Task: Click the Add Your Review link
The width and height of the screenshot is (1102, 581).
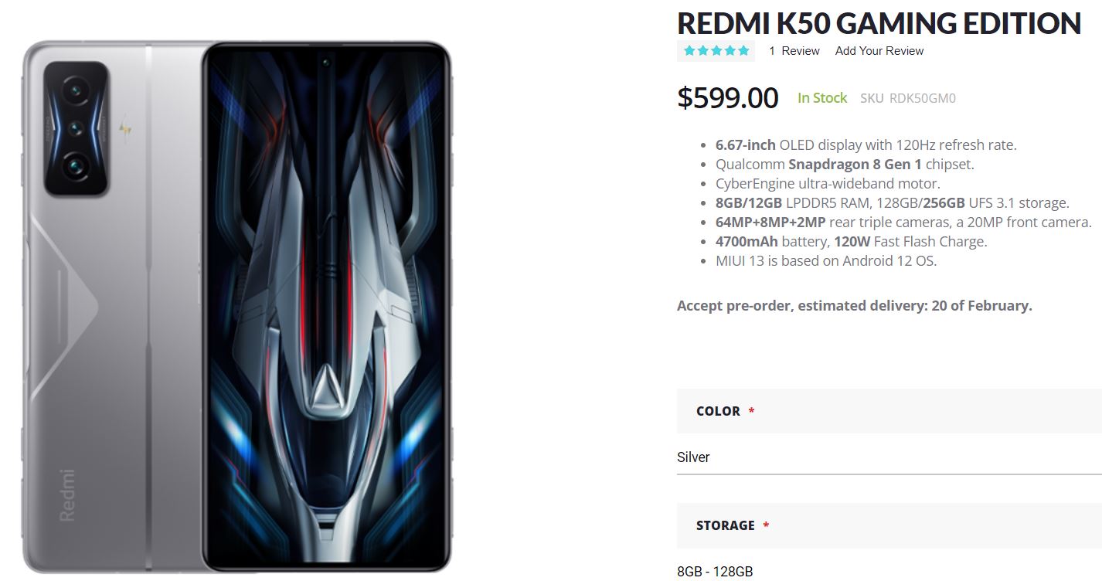Action: pyautogui.click(x=879, y=51)
